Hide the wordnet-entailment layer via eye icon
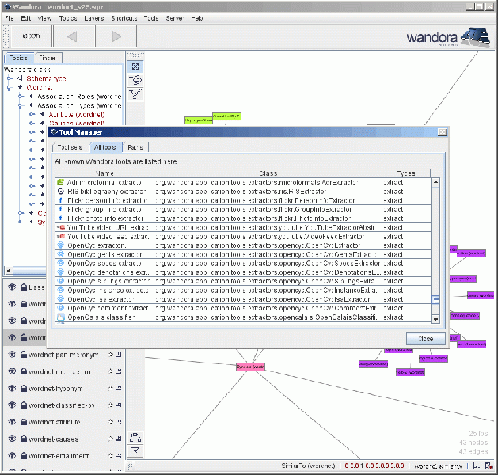This screenshot has height=475, width=498. (12, 454)
